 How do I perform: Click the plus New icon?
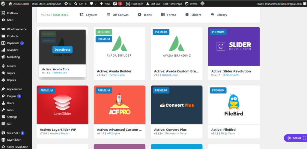pyautogui.click(x=101, y=4)
